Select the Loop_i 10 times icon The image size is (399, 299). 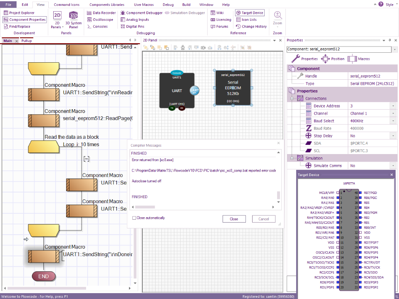pos(44,147)
